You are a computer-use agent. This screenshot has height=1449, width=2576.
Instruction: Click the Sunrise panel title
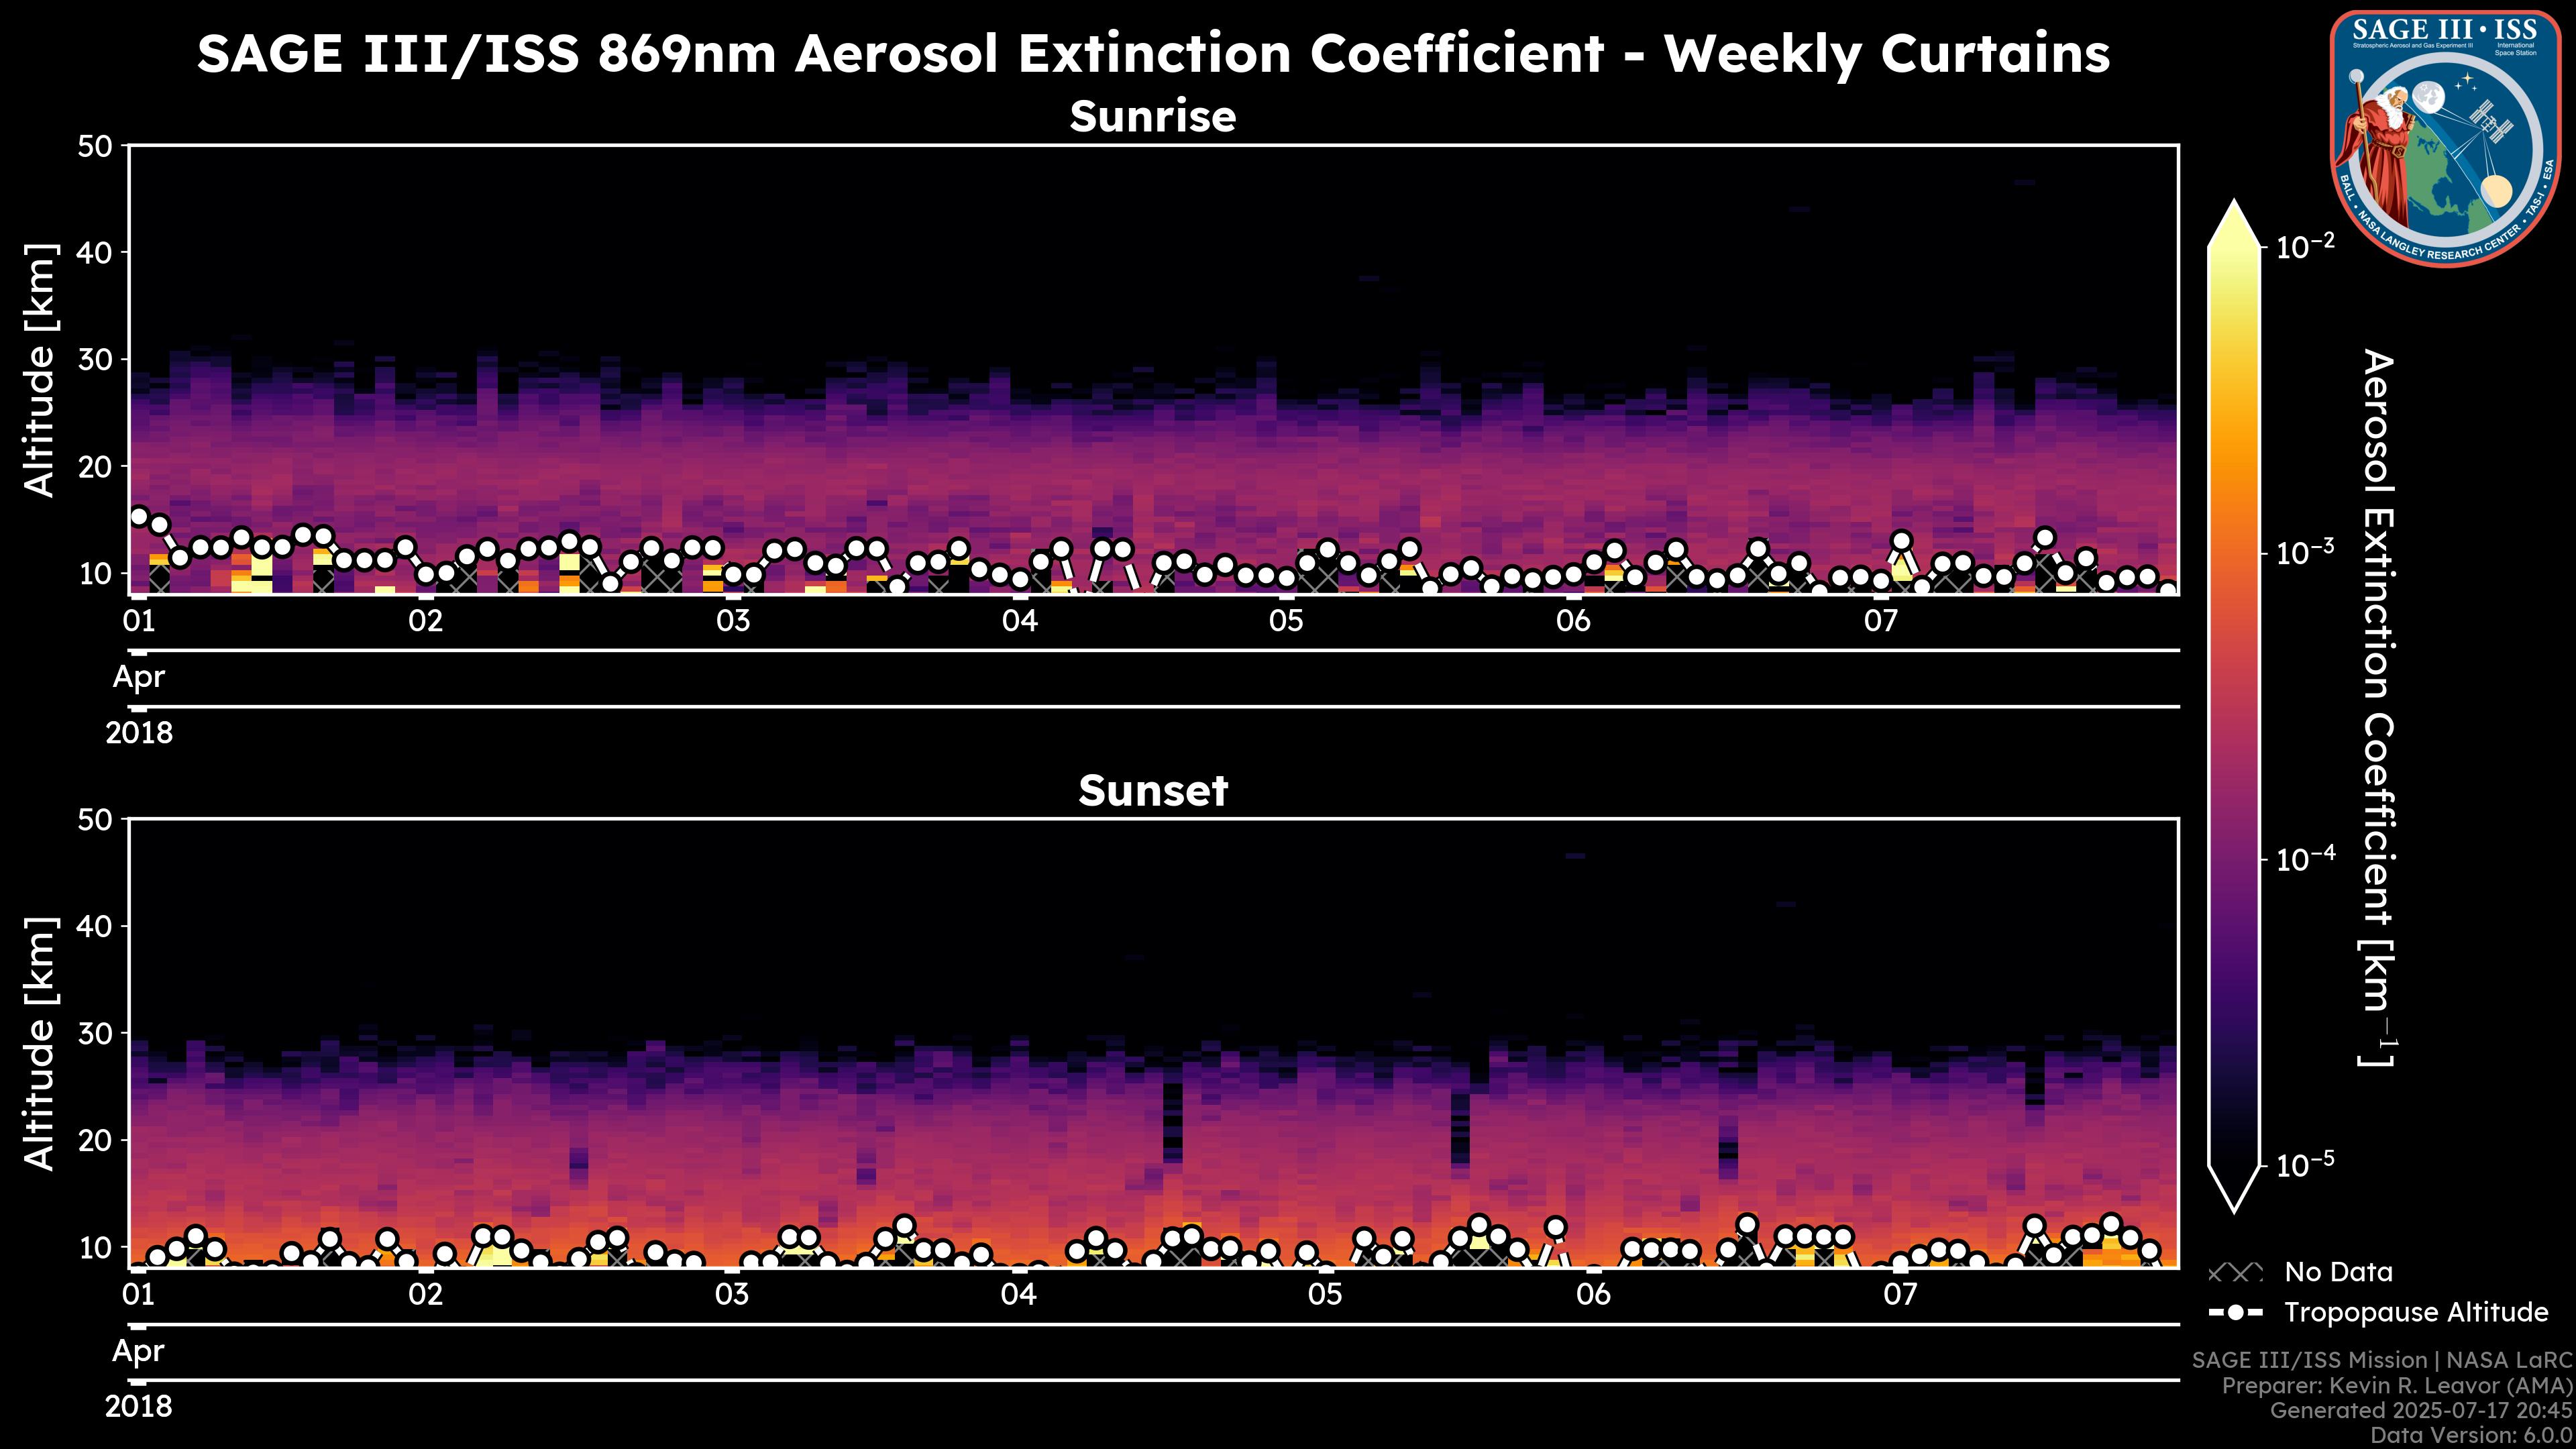(1153, 116)
